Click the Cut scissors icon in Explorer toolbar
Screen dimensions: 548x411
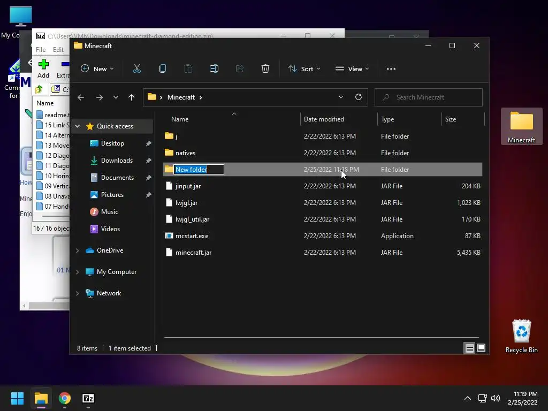point(136,69)
